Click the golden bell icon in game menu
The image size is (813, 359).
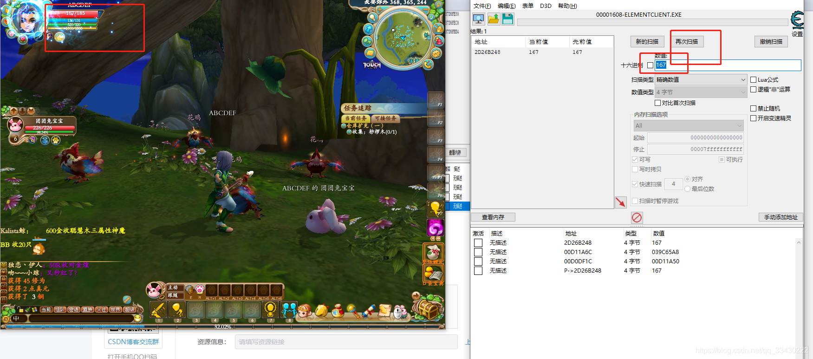click(321, 311)
